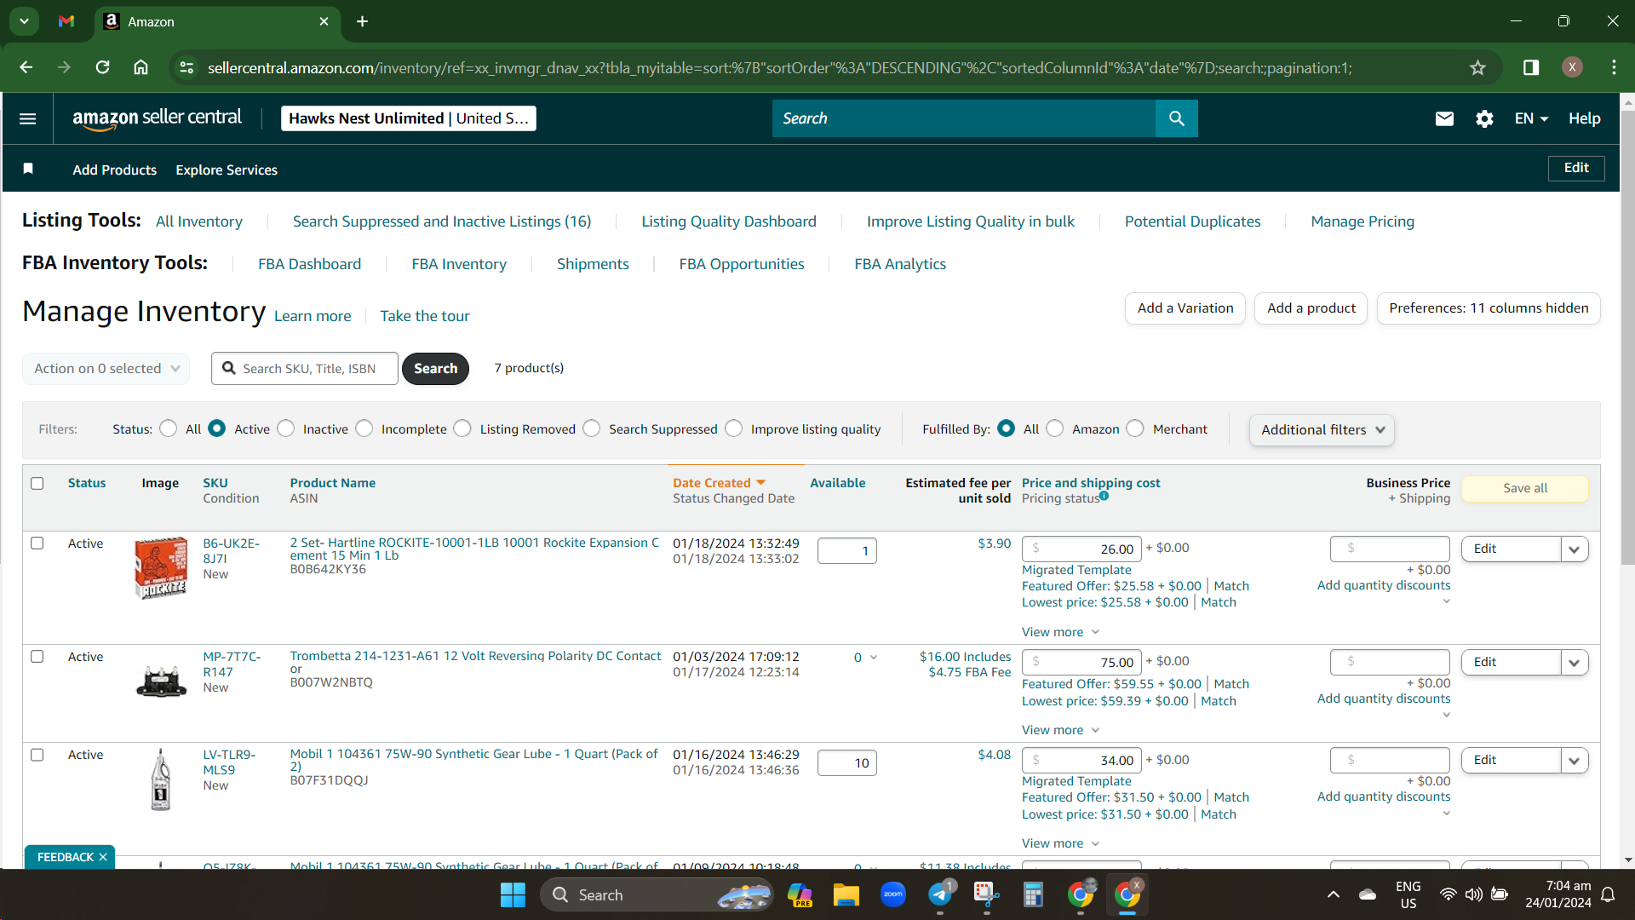Select the Incomplete status filter
This screenshot has height=920, width=1635.
point(364,428)
